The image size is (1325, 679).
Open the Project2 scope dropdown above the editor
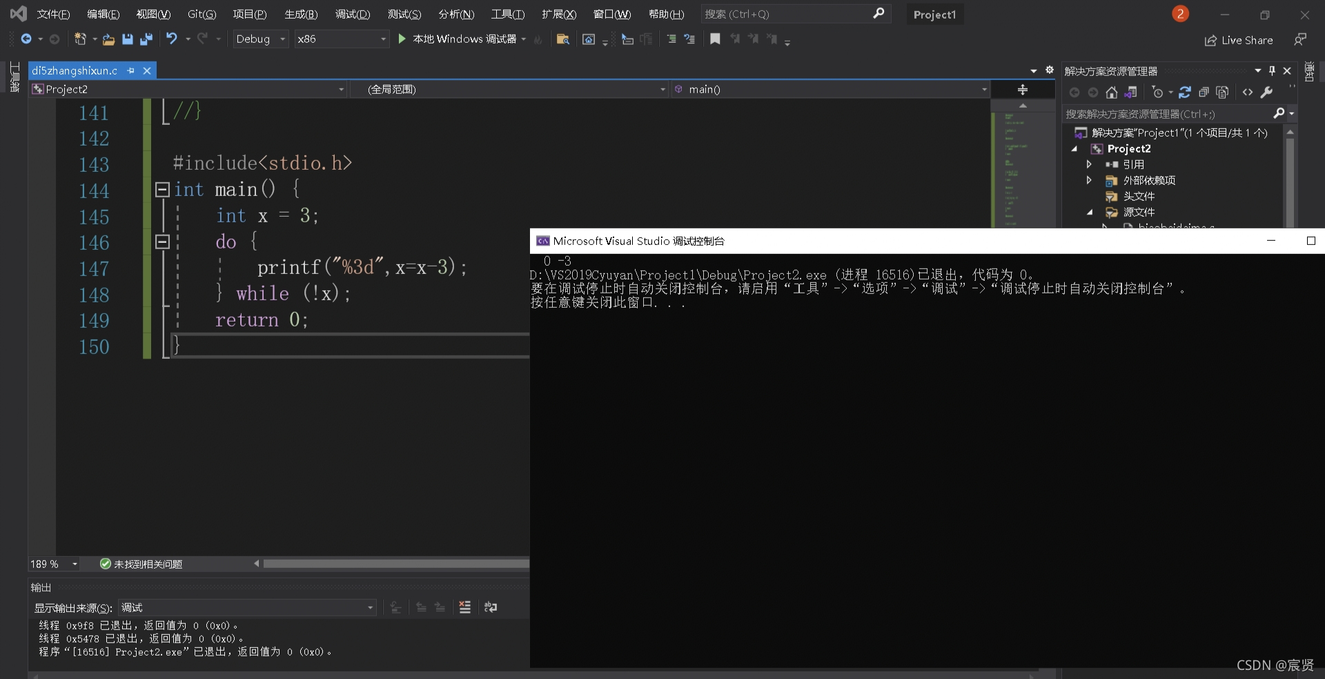pos(188,89)
